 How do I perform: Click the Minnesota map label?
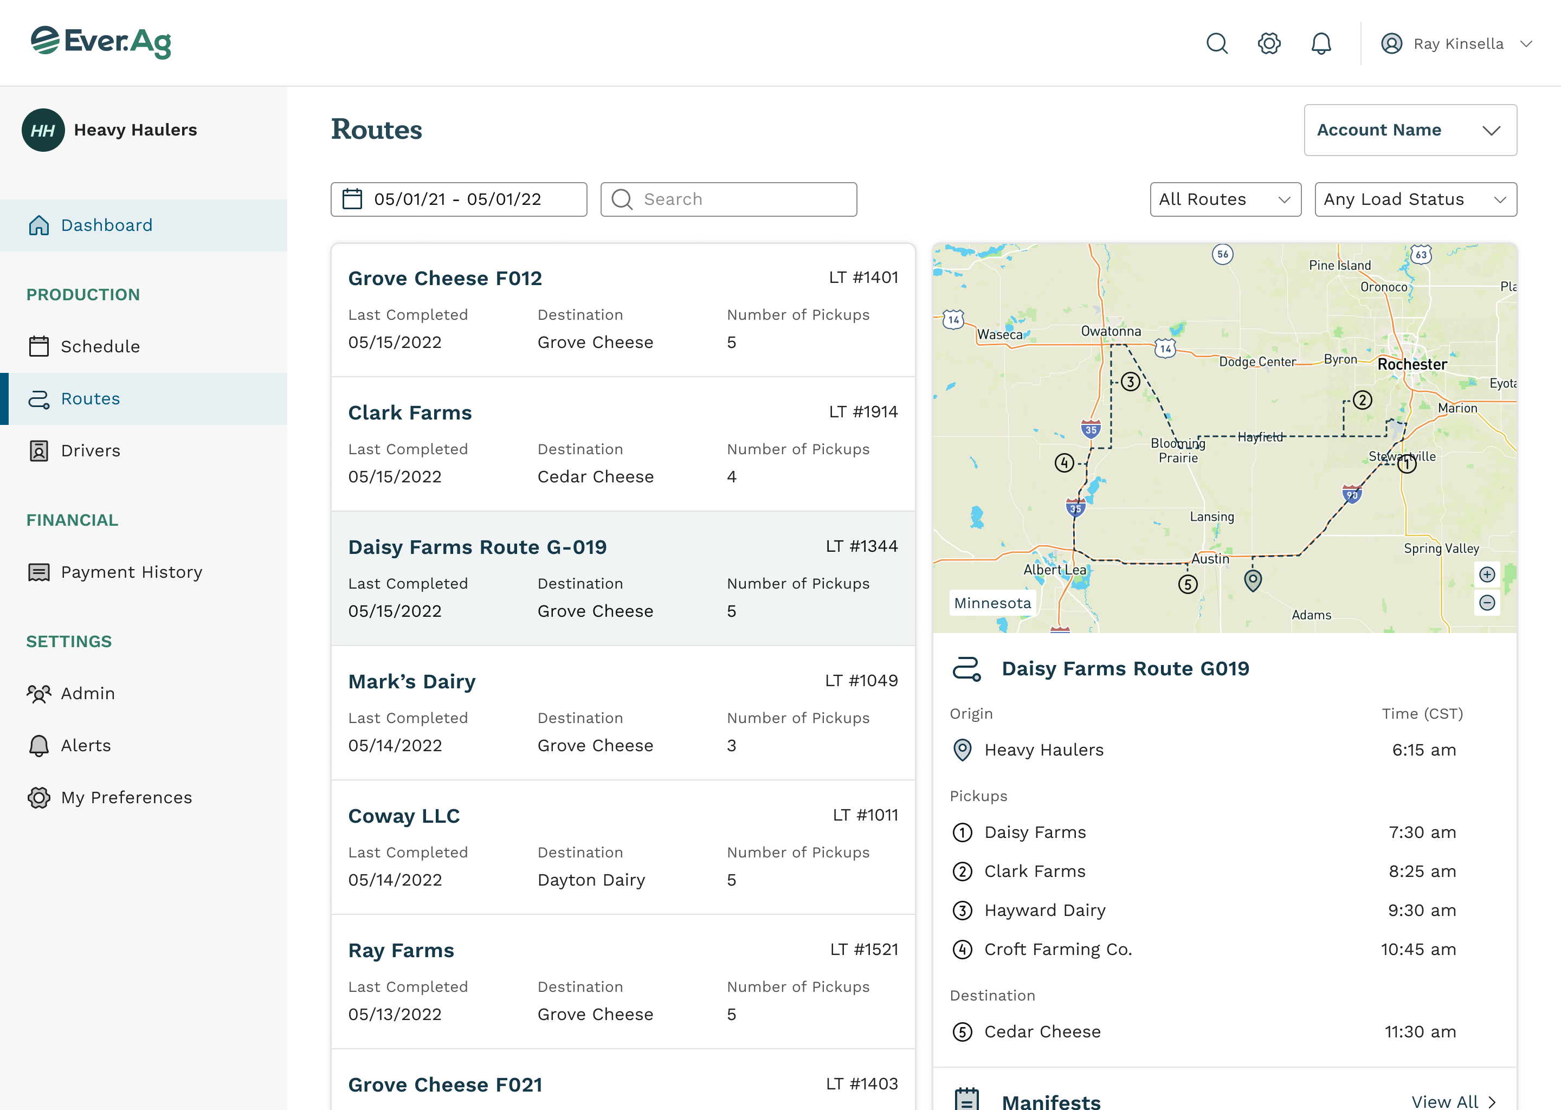[x=992, y=603]
